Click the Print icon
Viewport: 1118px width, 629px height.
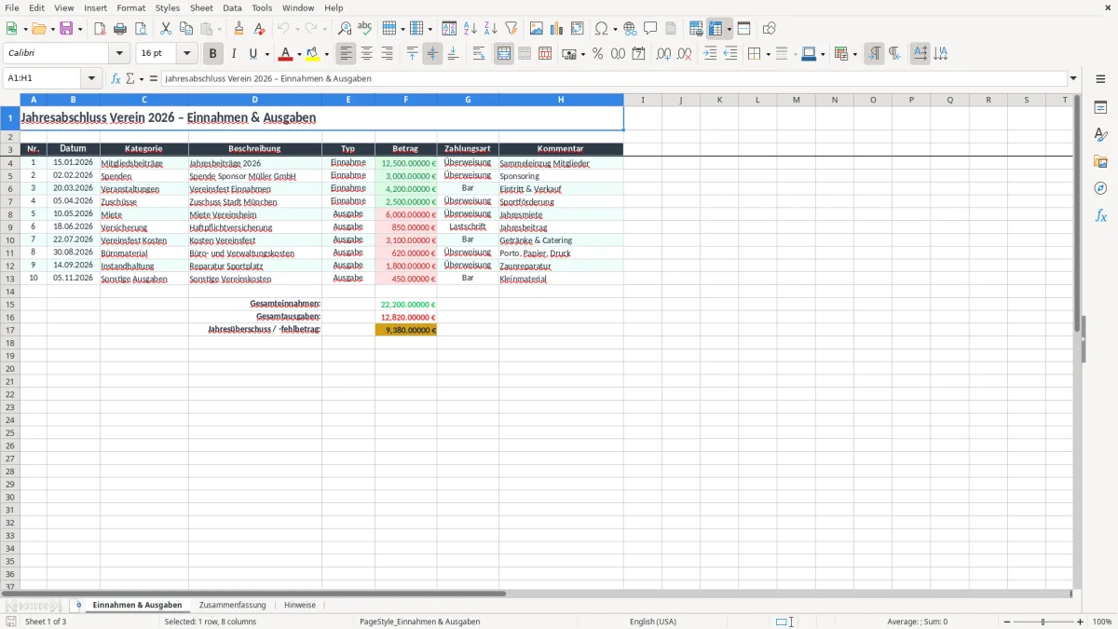point(120,29)
